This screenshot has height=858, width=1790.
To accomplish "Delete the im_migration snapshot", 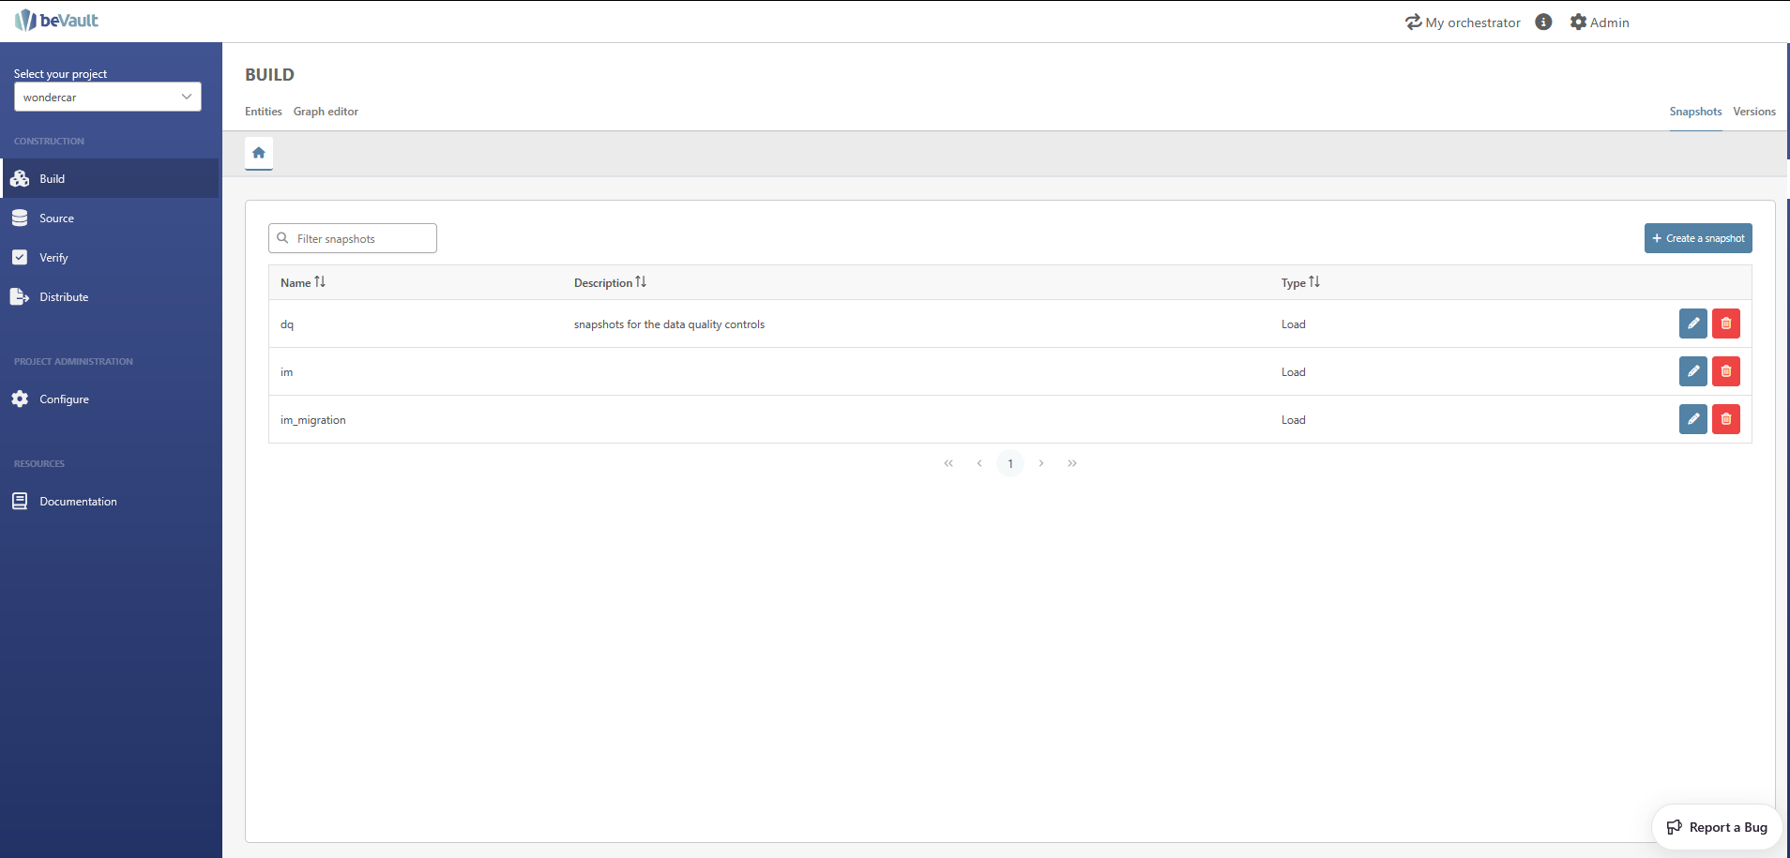I will (1725, 419).
